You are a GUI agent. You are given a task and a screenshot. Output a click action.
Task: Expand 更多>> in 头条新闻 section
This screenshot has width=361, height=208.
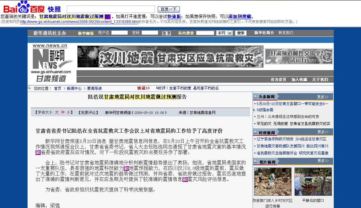(323, 97)
